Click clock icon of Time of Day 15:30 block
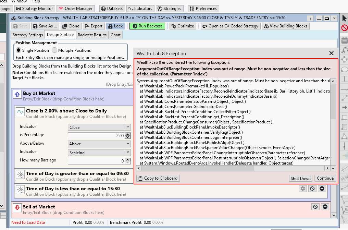This screenshot has width=348, height=230. 20,190
